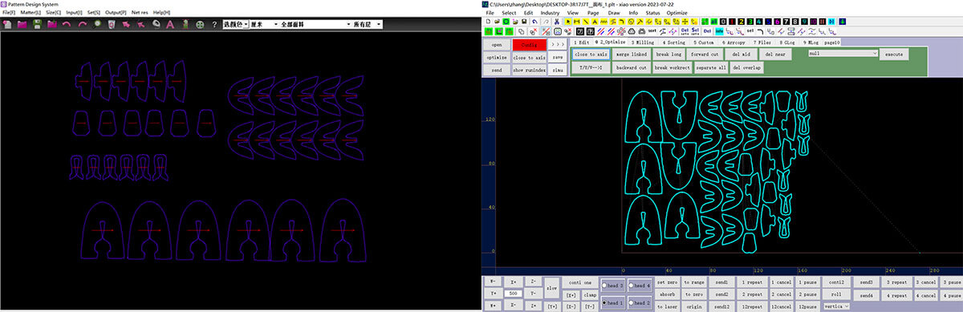Viewport: 963px width, 312px height.
Task: Click undo arrow in Pattern Design System toolbar
Action: tap(66, 24)
